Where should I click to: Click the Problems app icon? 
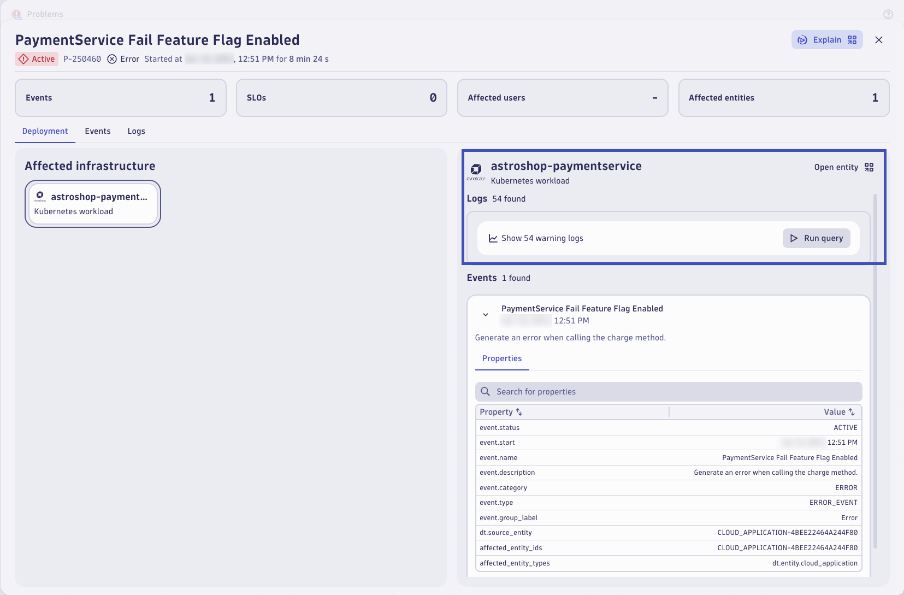17,14
